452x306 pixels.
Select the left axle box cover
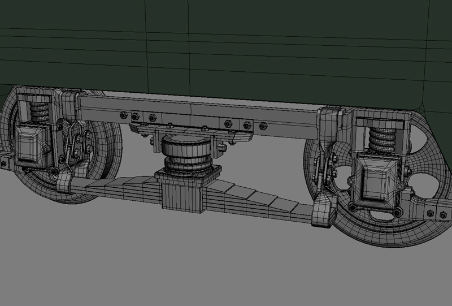32,145
